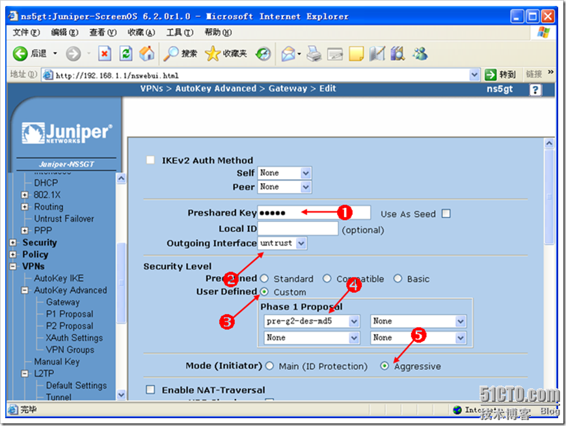Open the History clock icon
This screenshot has height=426, width=566.
point(263,54)
